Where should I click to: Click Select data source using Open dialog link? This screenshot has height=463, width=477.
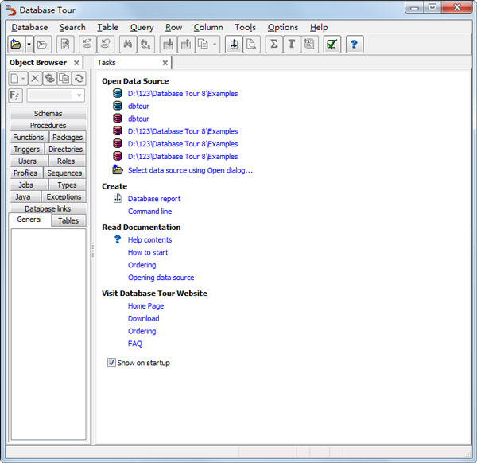(190, 170)
